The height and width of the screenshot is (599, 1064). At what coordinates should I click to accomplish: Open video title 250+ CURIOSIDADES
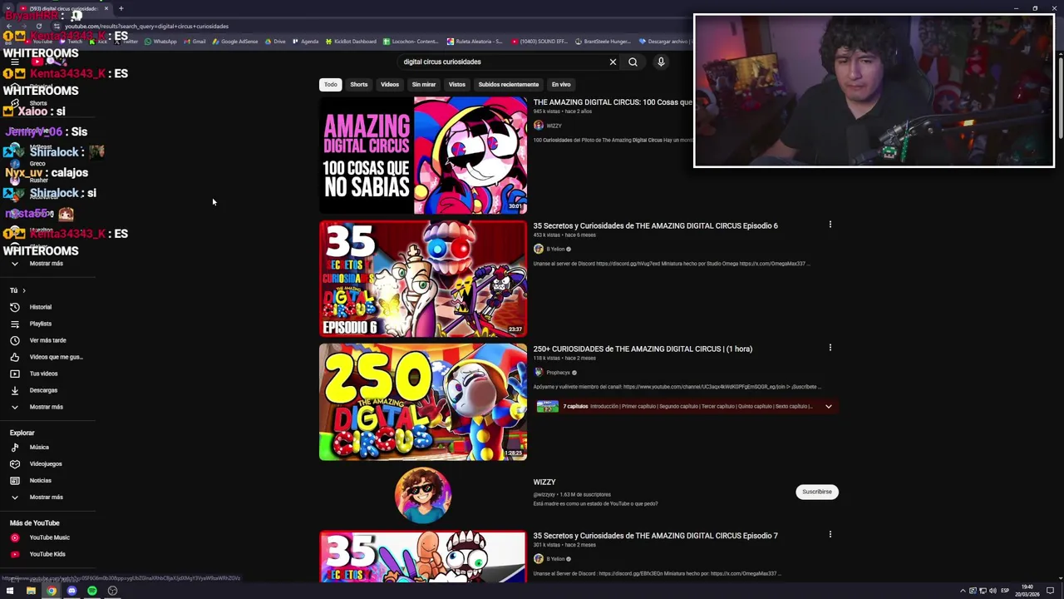(643, 349)
